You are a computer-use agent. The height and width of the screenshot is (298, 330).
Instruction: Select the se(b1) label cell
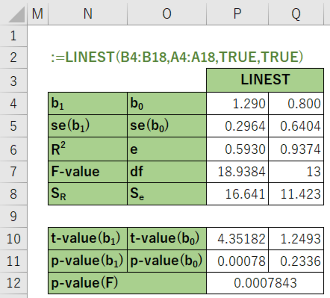(x=88, y=126)
